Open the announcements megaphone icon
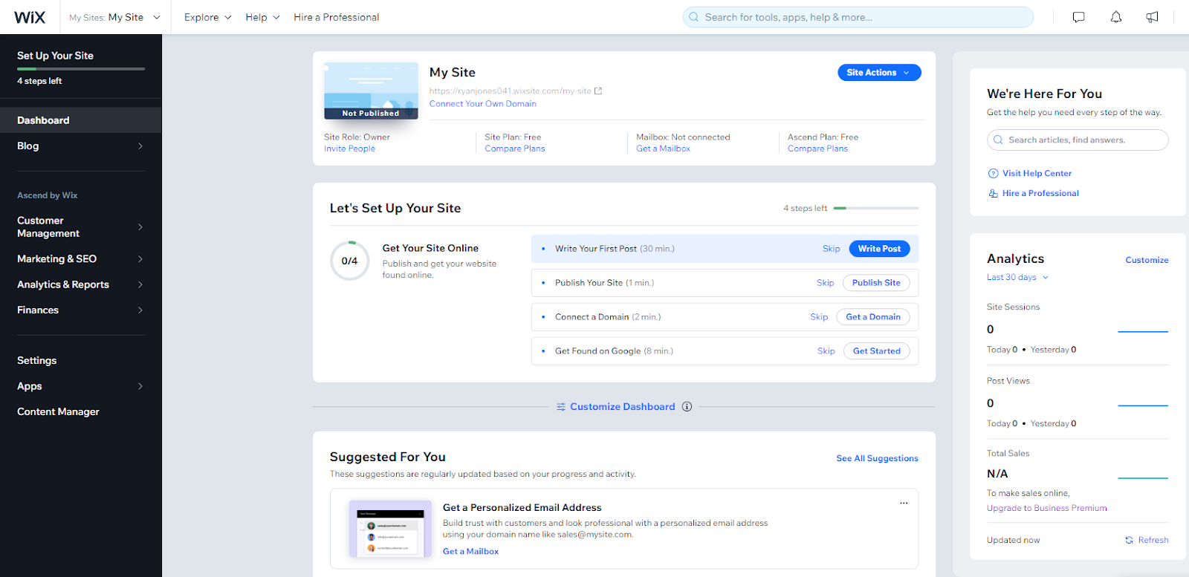 click(x=1152, y=17)
